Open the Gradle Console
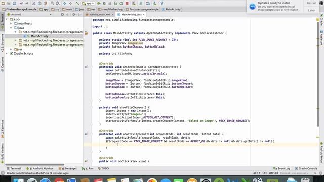Image resolution: width=324 pixels, height=182 pixels. 306,168
